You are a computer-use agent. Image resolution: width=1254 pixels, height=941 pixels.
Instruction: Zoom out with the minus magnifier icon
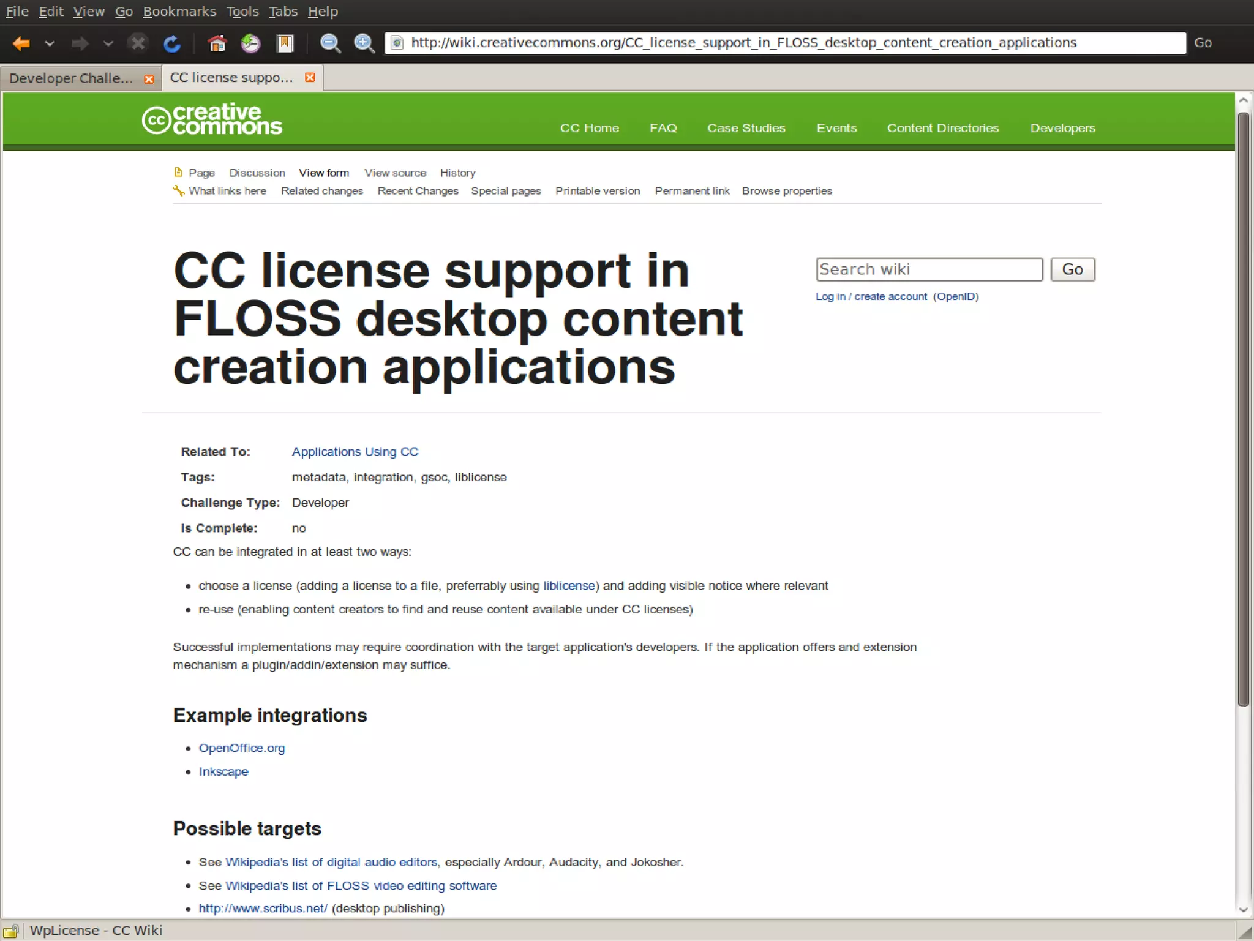pyautogui.click(x=330, y=43)
